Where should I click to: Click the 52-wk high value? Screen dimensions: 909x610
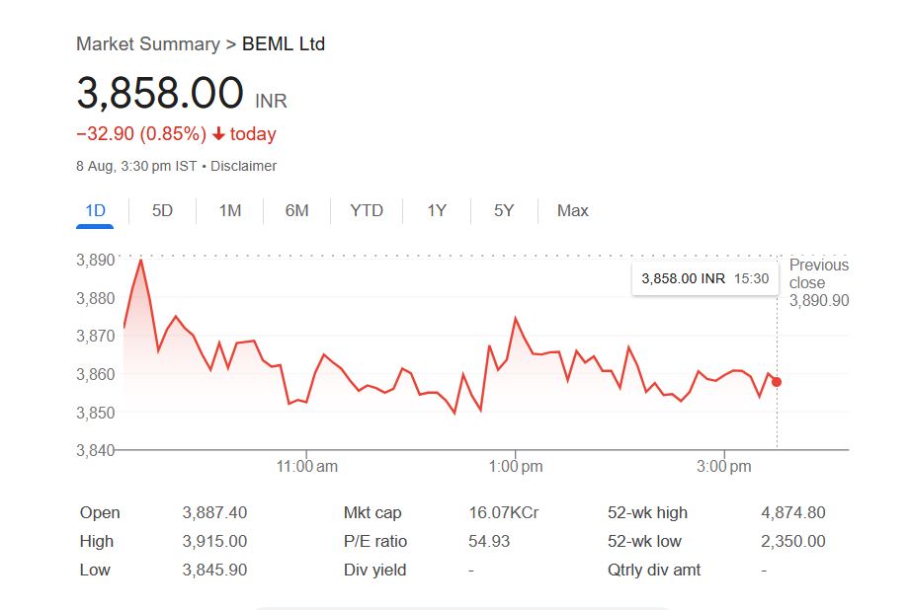click(x=793, y=512)
